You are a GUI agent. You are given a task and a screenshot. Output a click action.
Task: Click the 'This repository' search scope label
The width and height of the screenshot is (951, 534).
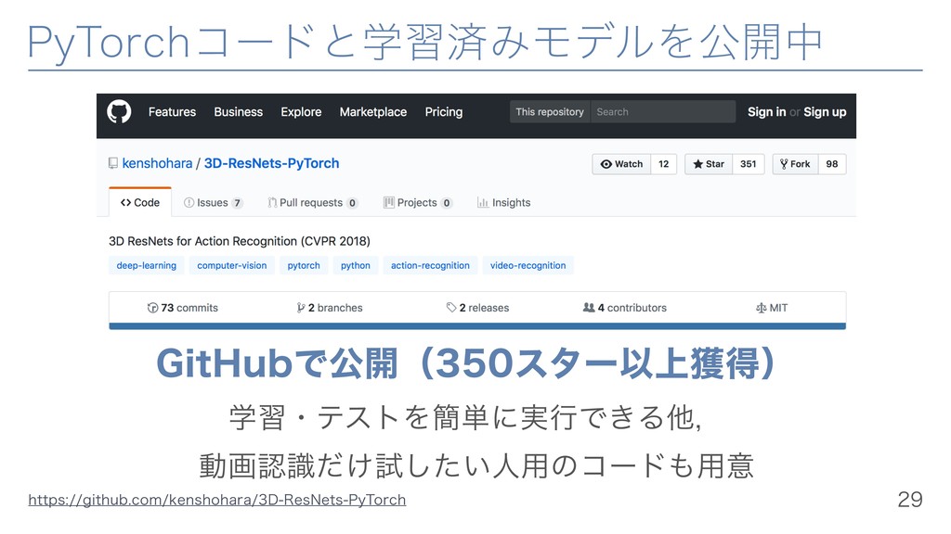[x=550, y=112]
